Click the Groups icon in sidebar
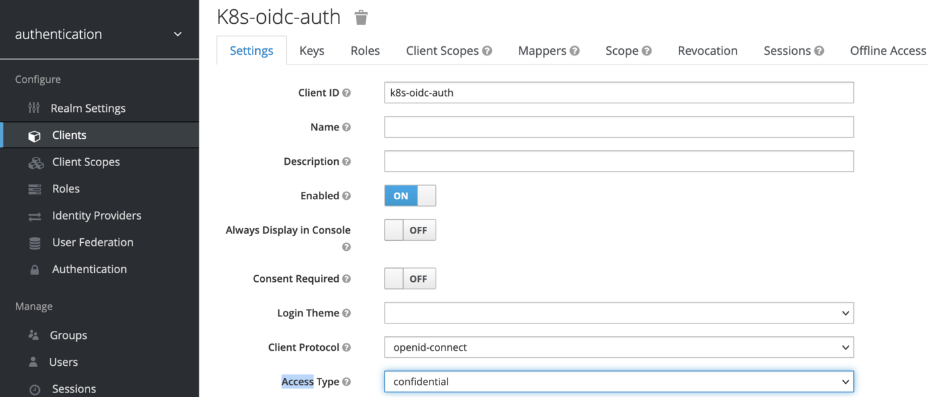This screenshot has height=397, width=928. [x=34, y=335]
